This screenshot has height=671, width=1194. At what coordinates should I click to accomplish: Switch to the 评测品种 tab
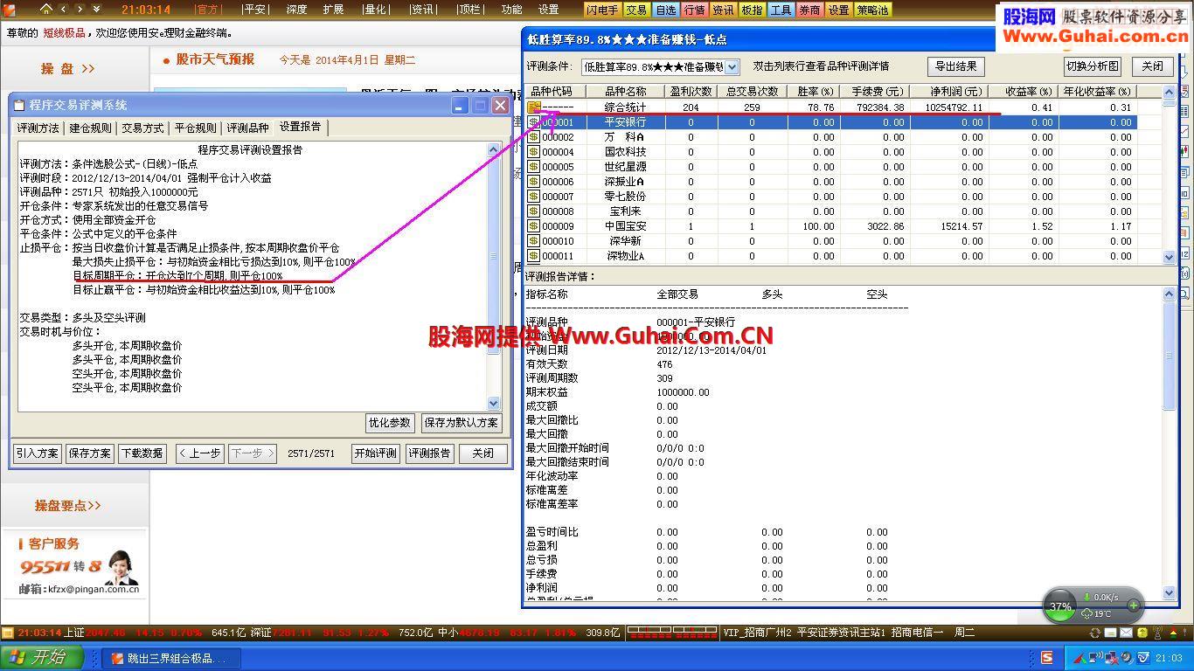[248, 128]
